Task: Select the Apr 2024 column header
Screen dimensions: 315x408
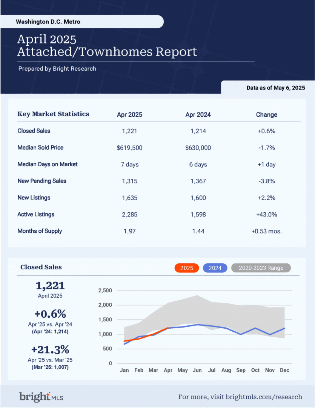Action: coord(198,115)
